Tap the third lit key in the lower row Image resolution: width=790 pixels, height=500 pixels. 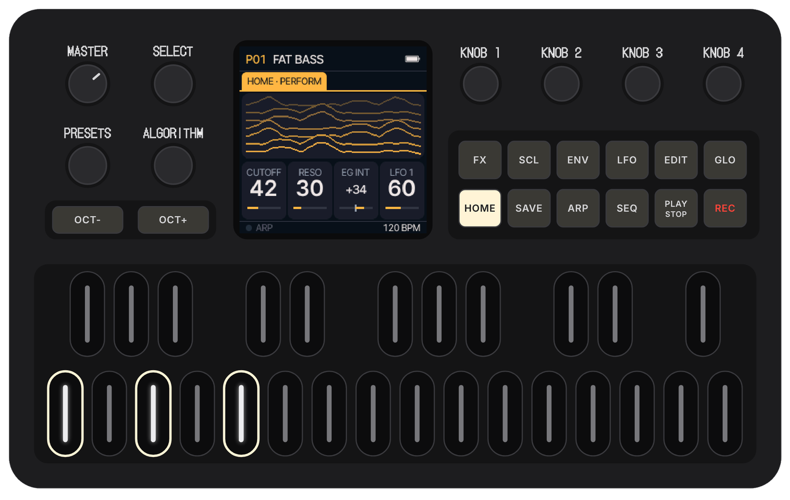point(153,414)
